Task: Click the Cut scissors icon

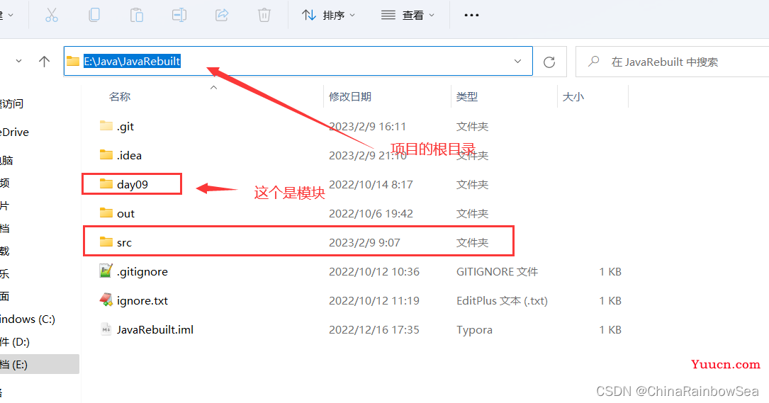Action: click(52, 15)
